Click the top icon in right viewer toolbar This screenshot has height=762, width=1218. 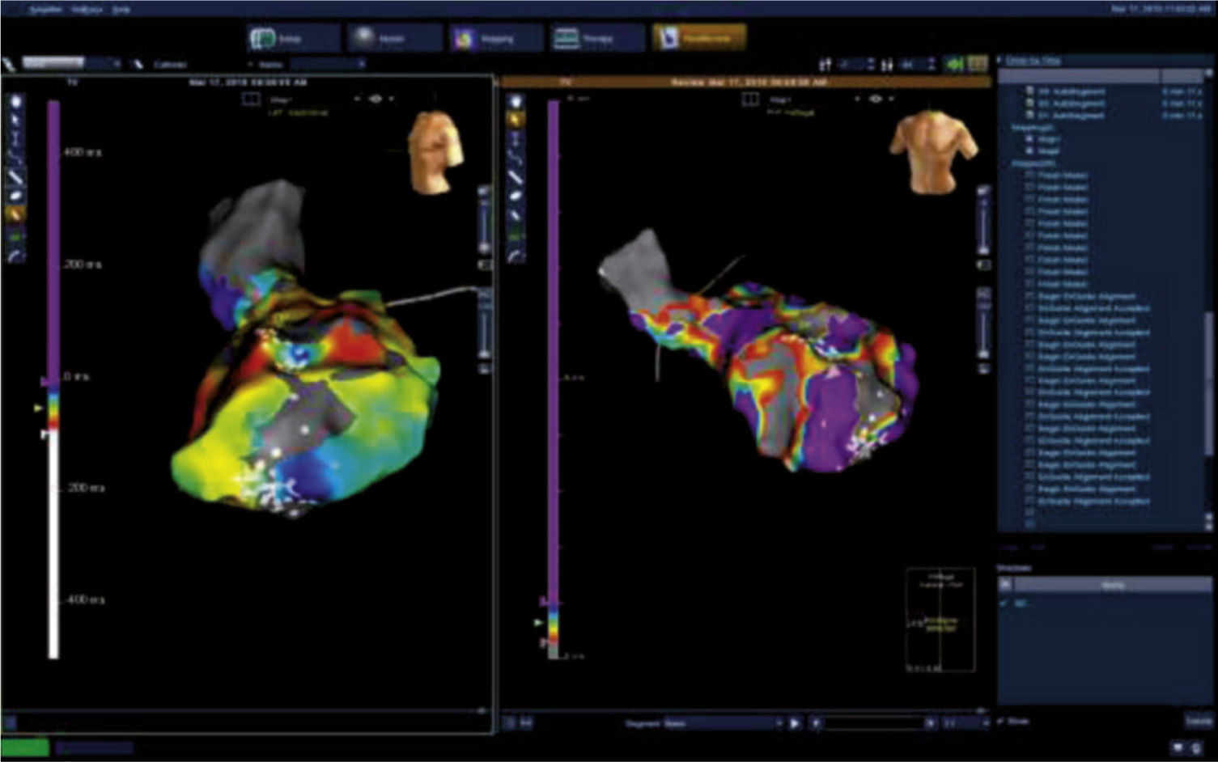(516, 101)
